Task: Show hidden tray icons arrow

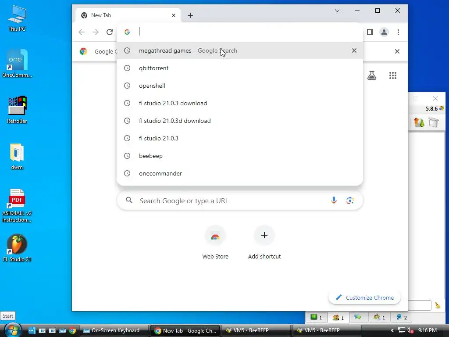Action: point(392,330)
